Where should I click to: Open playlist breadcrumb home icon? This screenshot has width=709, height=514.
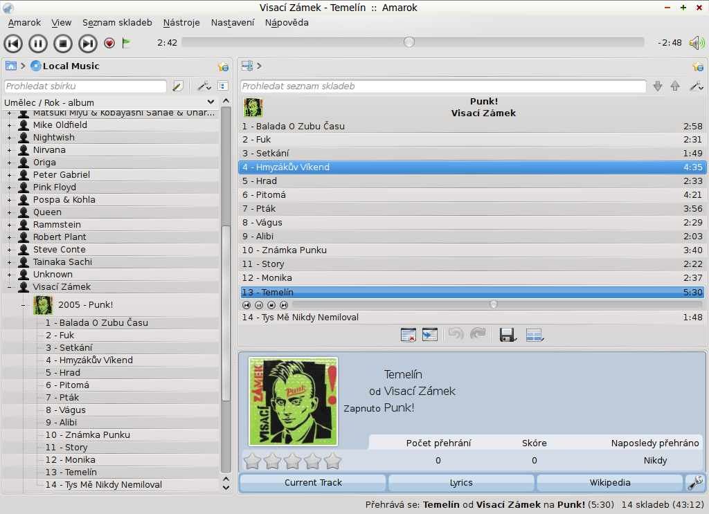(x=247, y=66)
